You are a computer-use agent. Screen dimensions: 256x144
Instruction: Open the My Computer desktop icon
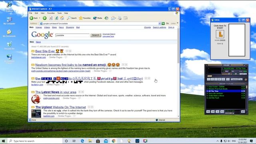(9, 21)
